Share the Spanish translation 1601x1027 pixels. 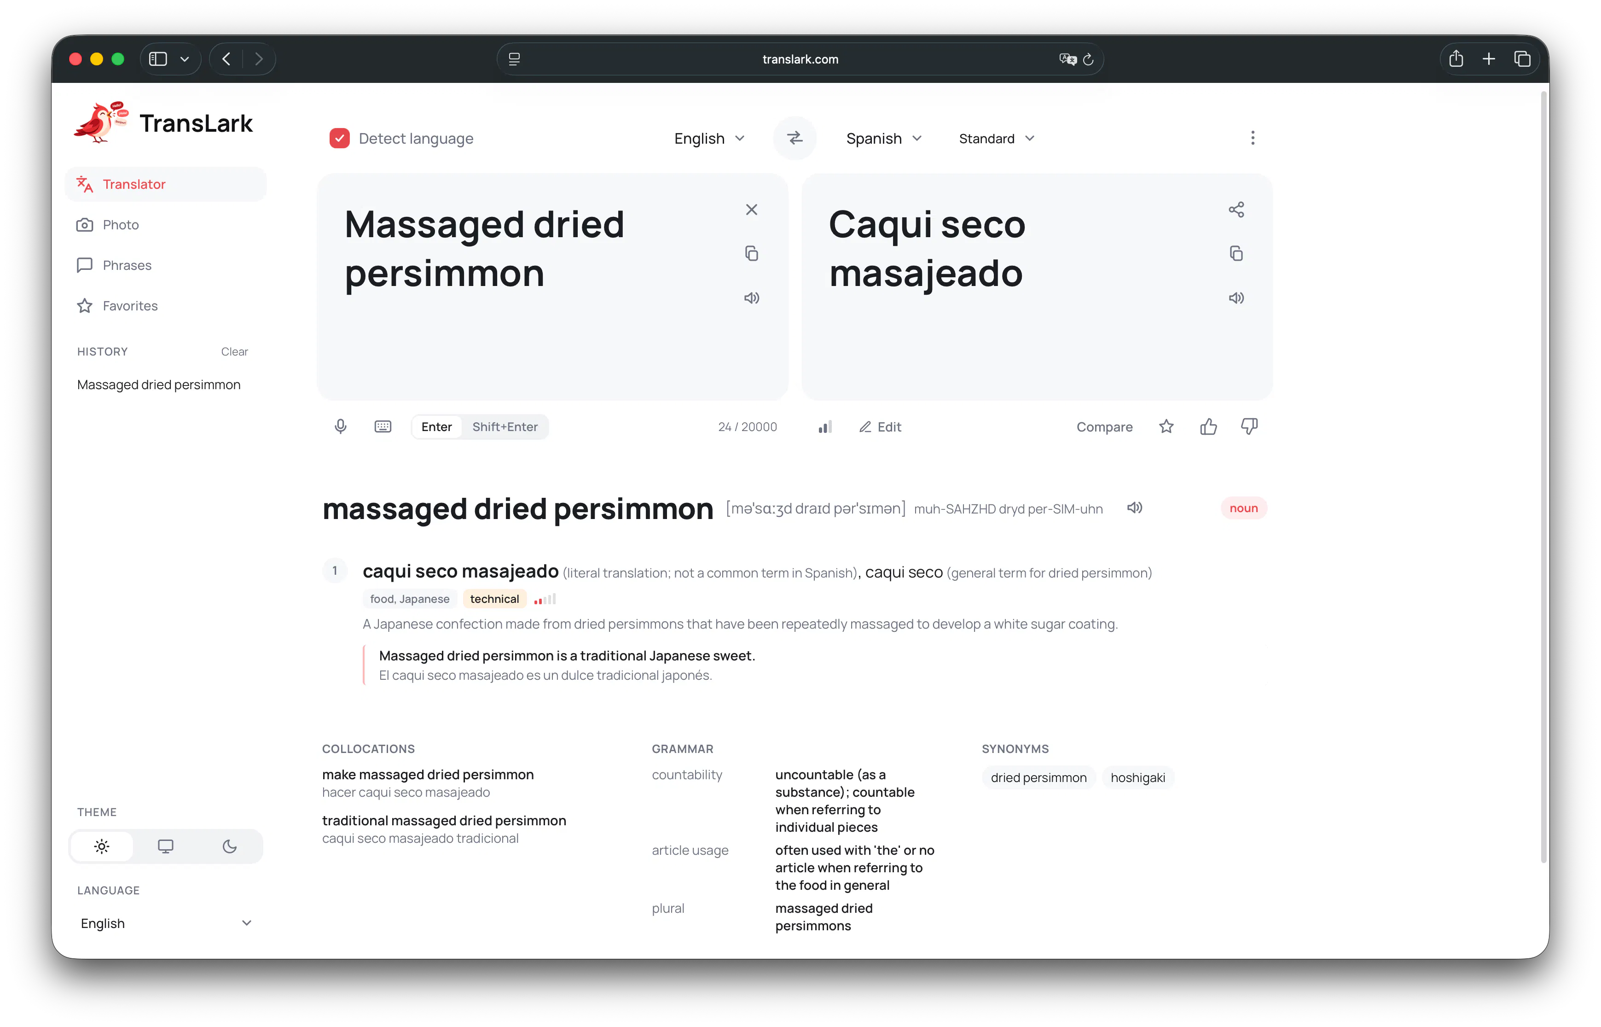[x=1236, y=210]
